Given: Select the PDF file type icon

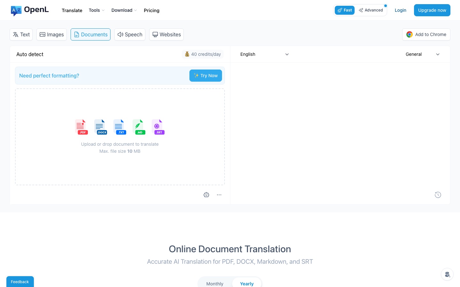Looking at the screenshot, I should coord(81,127).
